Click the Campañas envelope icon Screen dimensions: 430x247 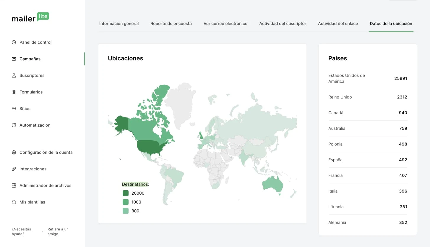click(x=14, y=59)
